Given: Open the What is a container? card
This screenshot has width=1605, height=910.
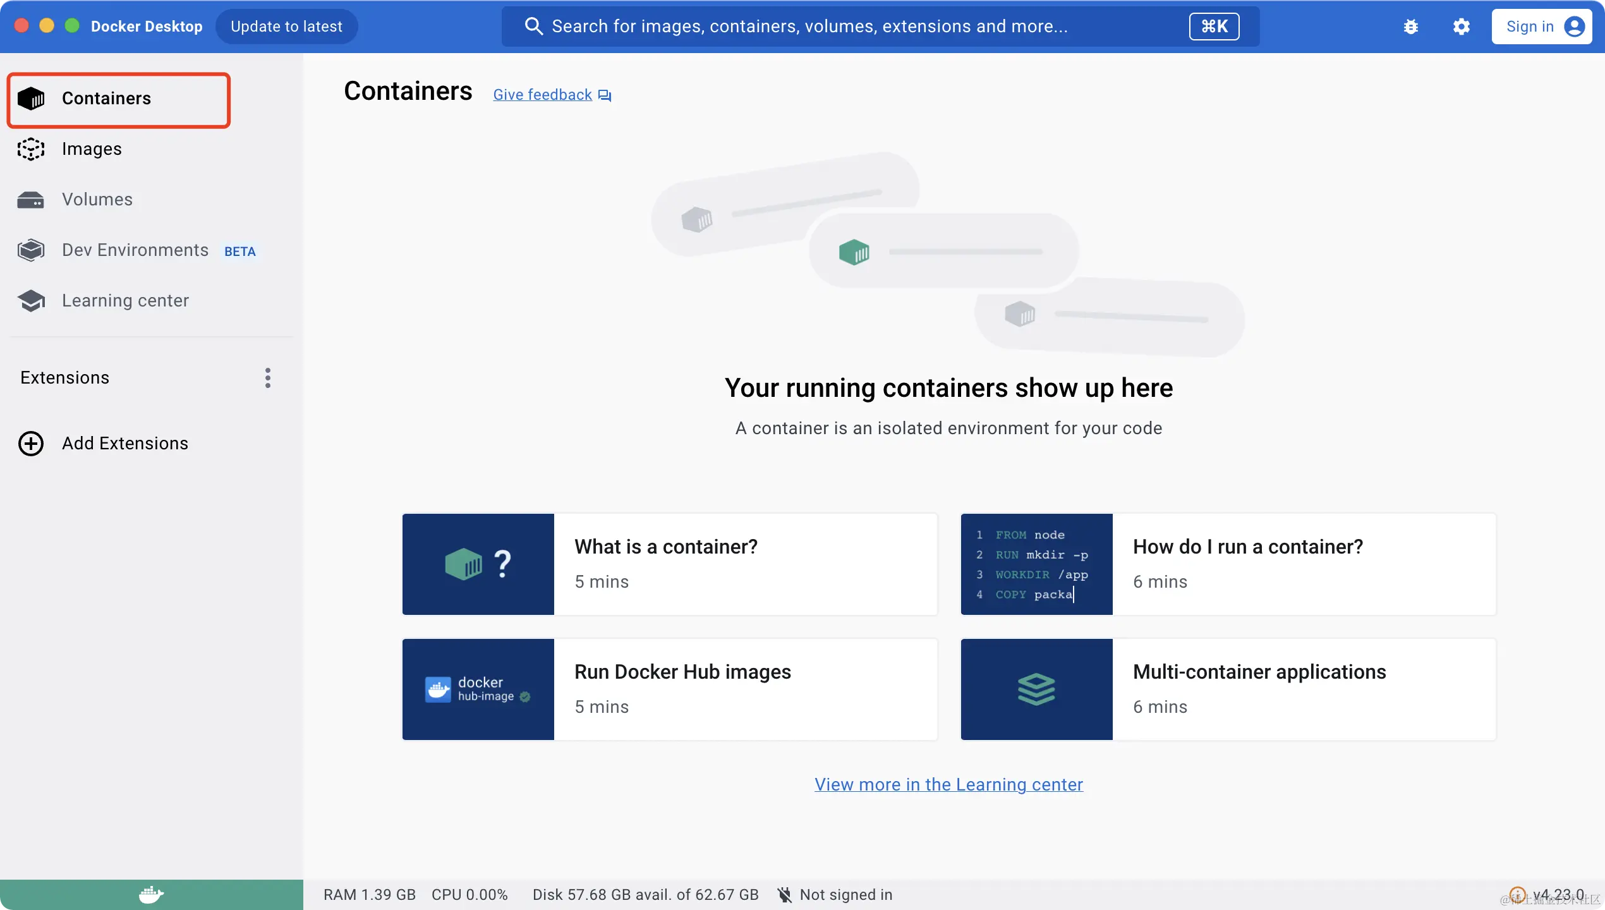Looking at the screenshot, I should 670,564.
